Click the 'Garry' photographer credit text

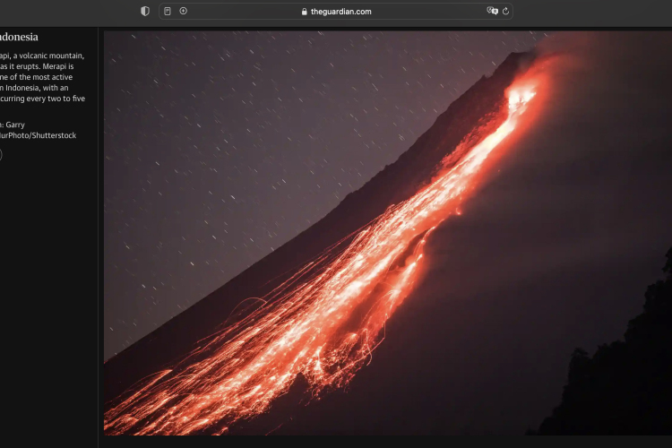point(15,125)
